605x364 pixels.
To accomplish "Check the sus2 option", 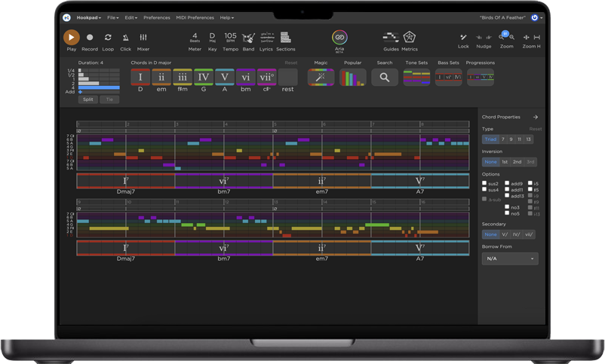I will pos(485,184).
